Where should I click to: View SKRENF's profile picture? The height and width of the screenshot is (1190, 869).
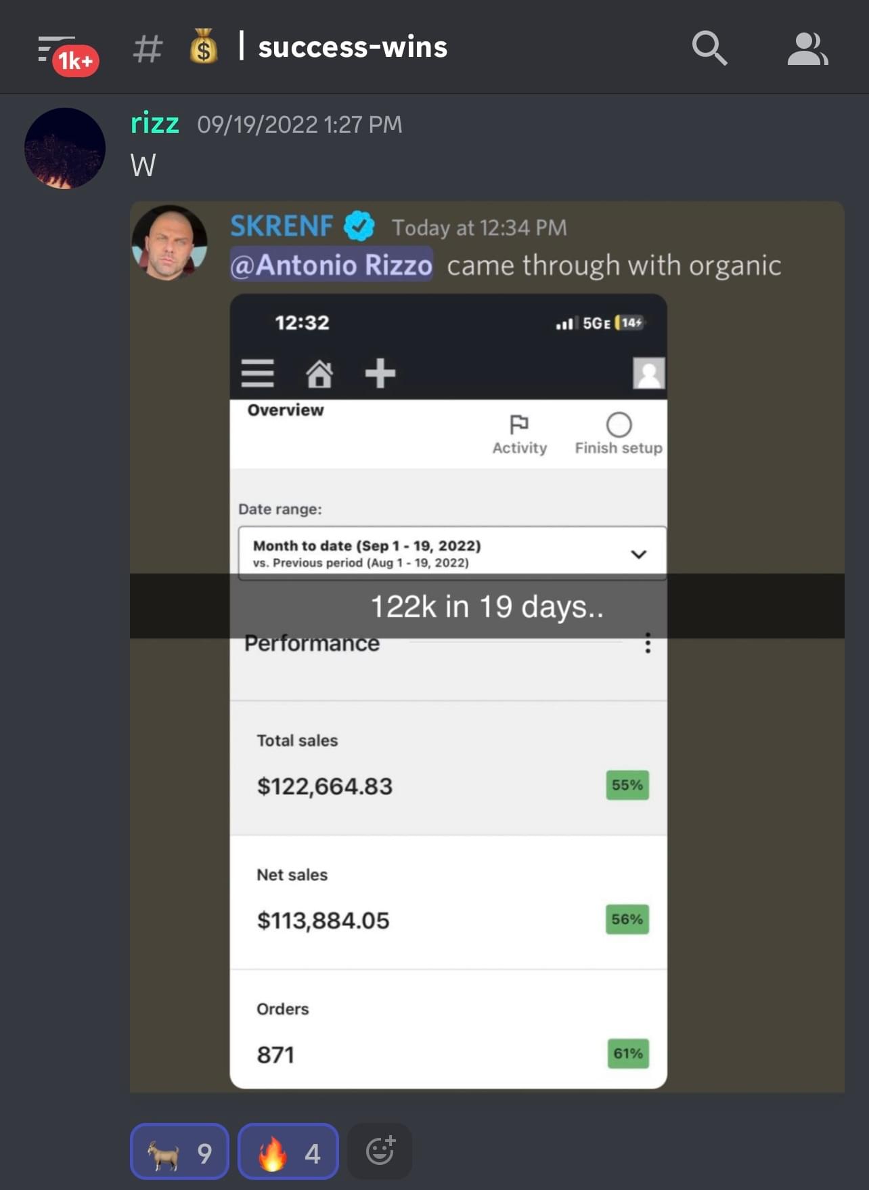pyautogui.click(x=169, y=242)
